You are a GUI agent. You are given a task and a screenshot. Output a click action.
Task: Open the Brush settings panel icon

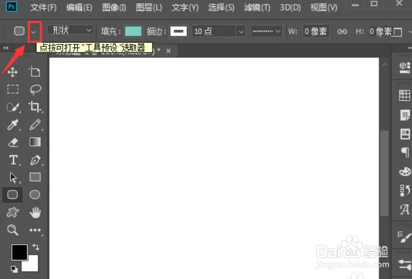click(x=404, y=237)
